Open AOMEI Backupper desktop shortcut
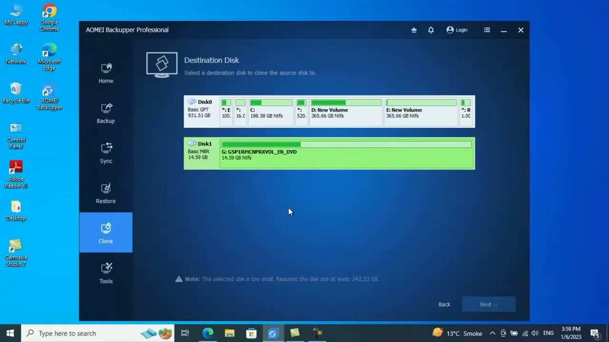Image resolution: width=609 pixels, height=342 pixels. pos(49,96)
